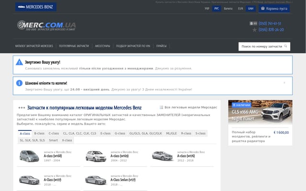Select the G-class tab

click(x=120, y=133)
